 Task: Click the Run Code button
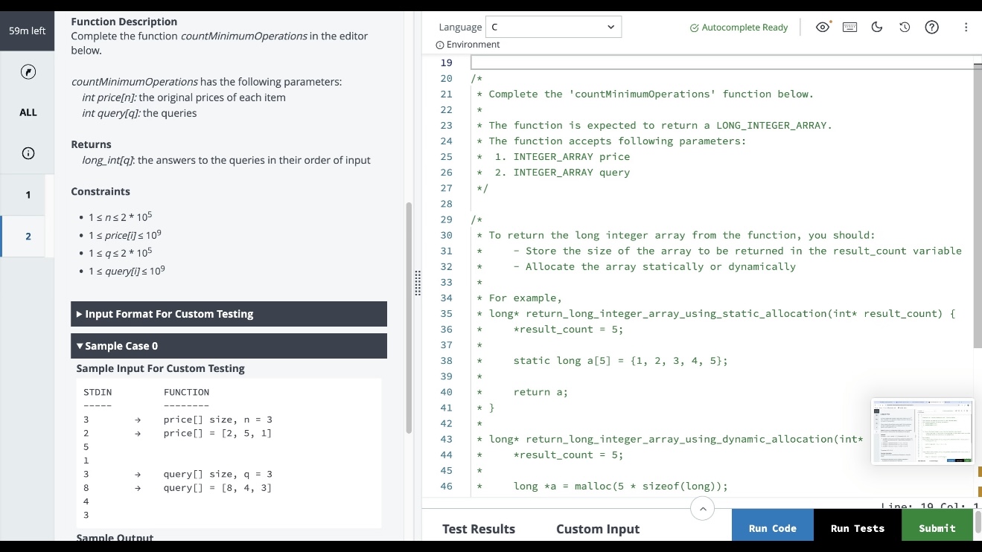[x=773, y=528]
